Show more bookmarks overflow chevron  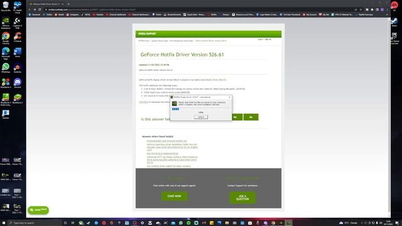387,14
